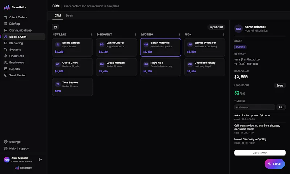Click the Score button
290x174 pixels.
(280, 86)
